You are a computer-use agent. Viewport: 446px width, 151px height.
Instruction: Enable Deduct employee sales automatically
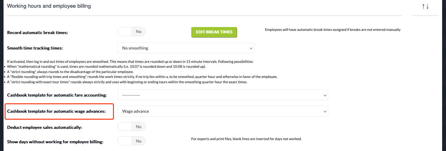(x=132, y=126)
